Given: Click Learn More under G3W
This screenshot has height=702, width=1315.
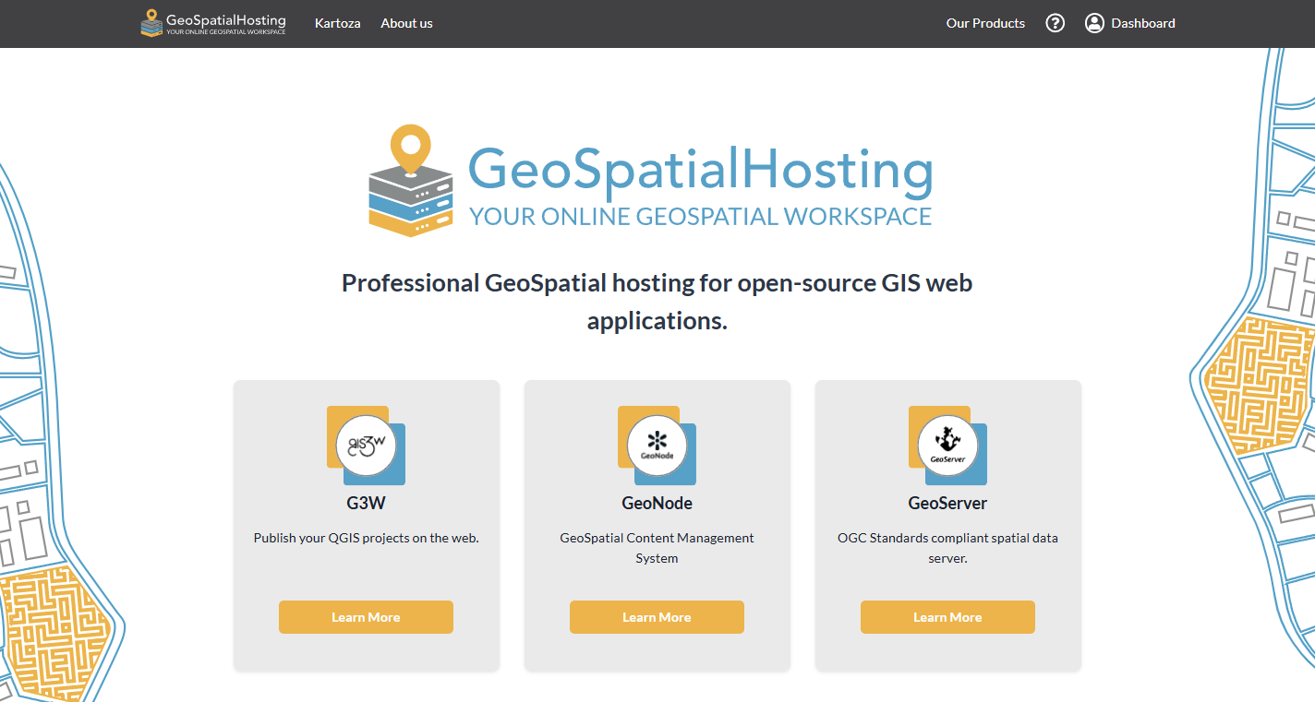Looking at the screenshot, I should tap(366, 617).
